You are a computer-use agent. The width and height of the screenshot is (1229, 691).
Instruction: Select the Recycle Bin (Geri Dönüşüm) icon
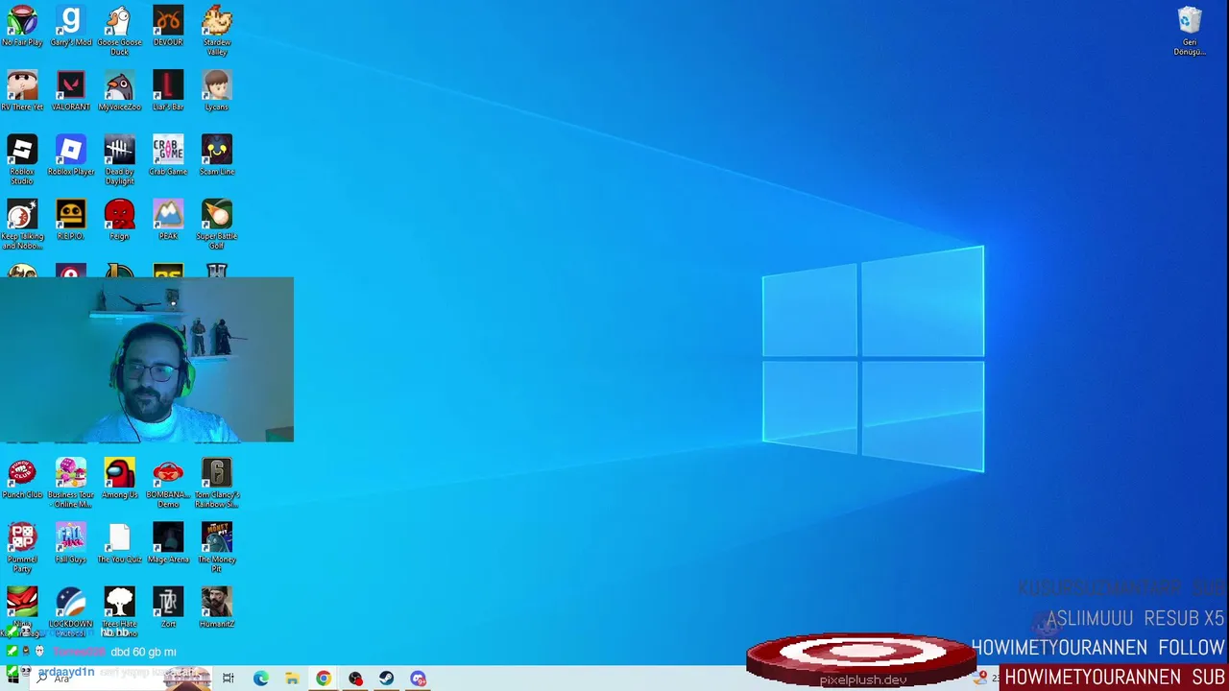[x=1190, y=31]
